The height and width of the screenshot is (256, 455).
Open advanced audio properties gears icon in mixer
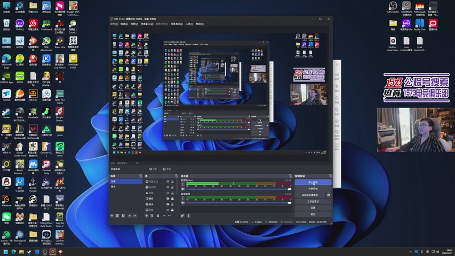point(182,216)
